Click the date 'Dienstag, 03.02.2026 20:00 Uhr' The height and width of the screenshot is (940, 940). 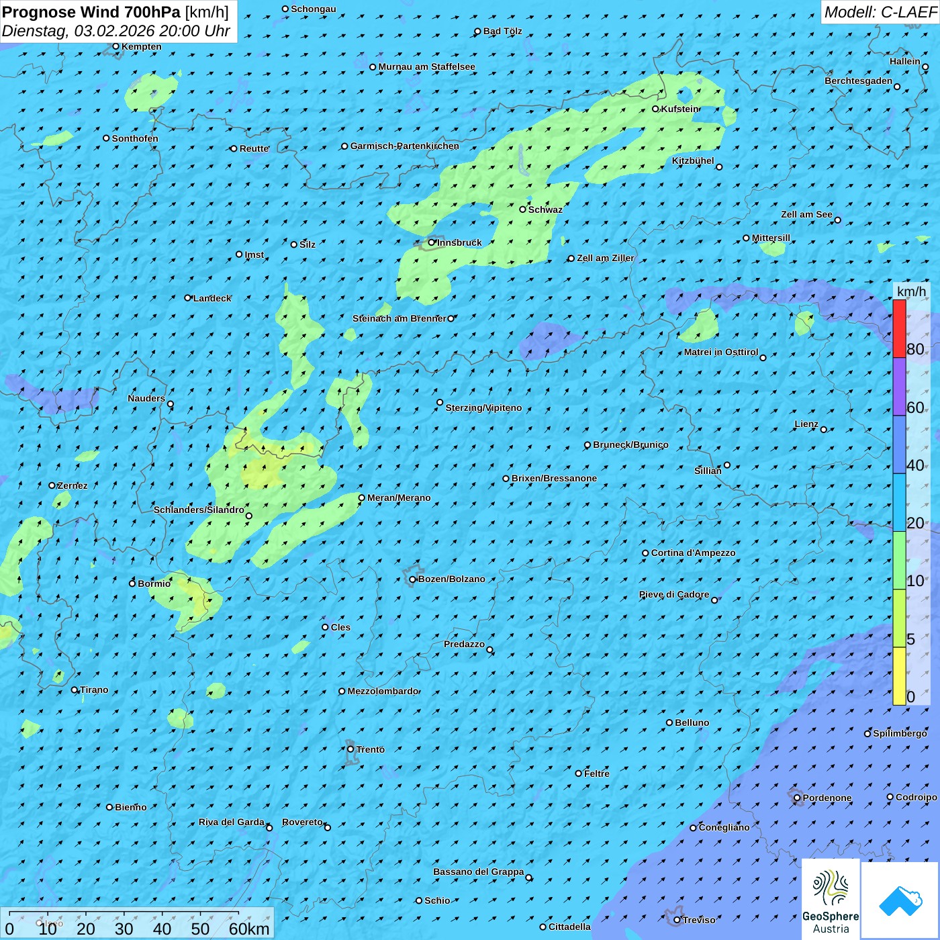tap(116, 31)
